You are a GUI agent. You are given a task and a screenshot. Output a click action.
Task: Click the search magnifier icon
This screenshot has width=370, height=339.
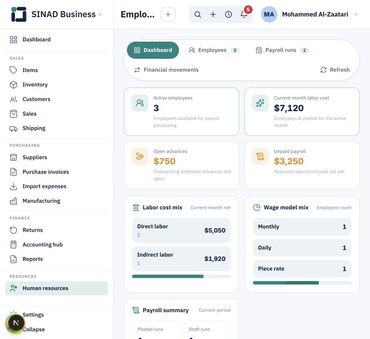coord(198,15)
